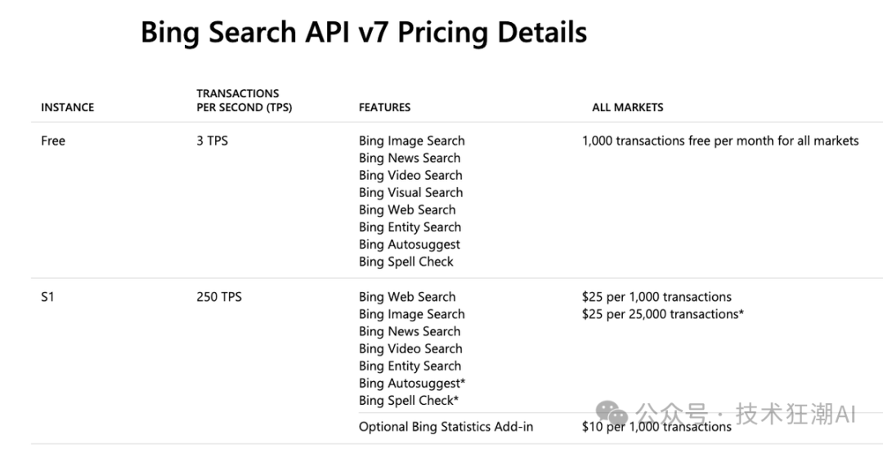Click the 3 TPS value

[x=212, y=141]
